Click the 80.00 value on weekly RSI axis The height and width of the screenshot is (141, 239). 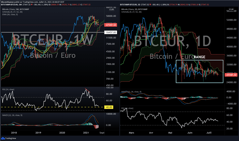109,94
